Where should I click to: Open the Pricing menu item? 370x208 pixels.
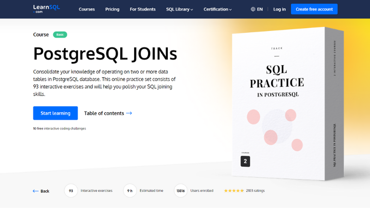(112, 9)
